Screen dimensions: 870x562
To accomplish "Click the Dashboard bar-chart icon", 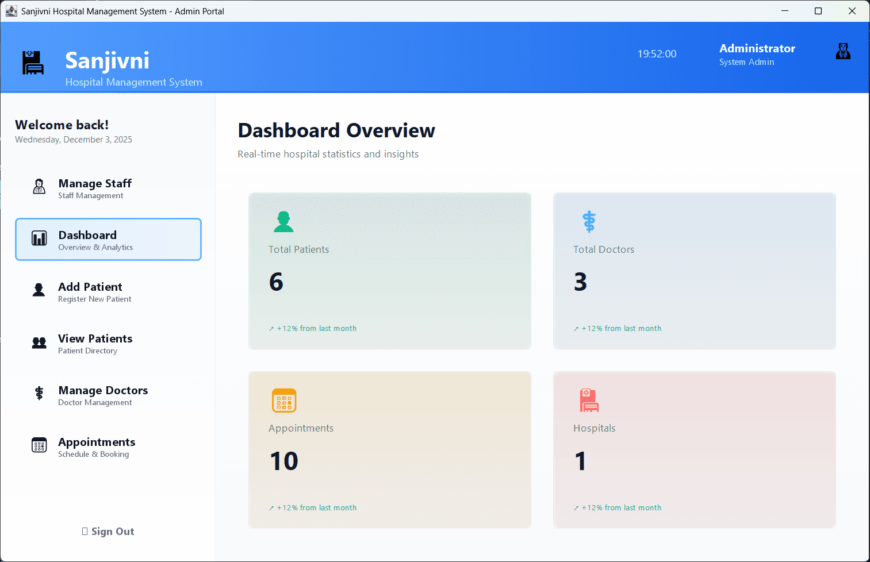I will 39,238.
